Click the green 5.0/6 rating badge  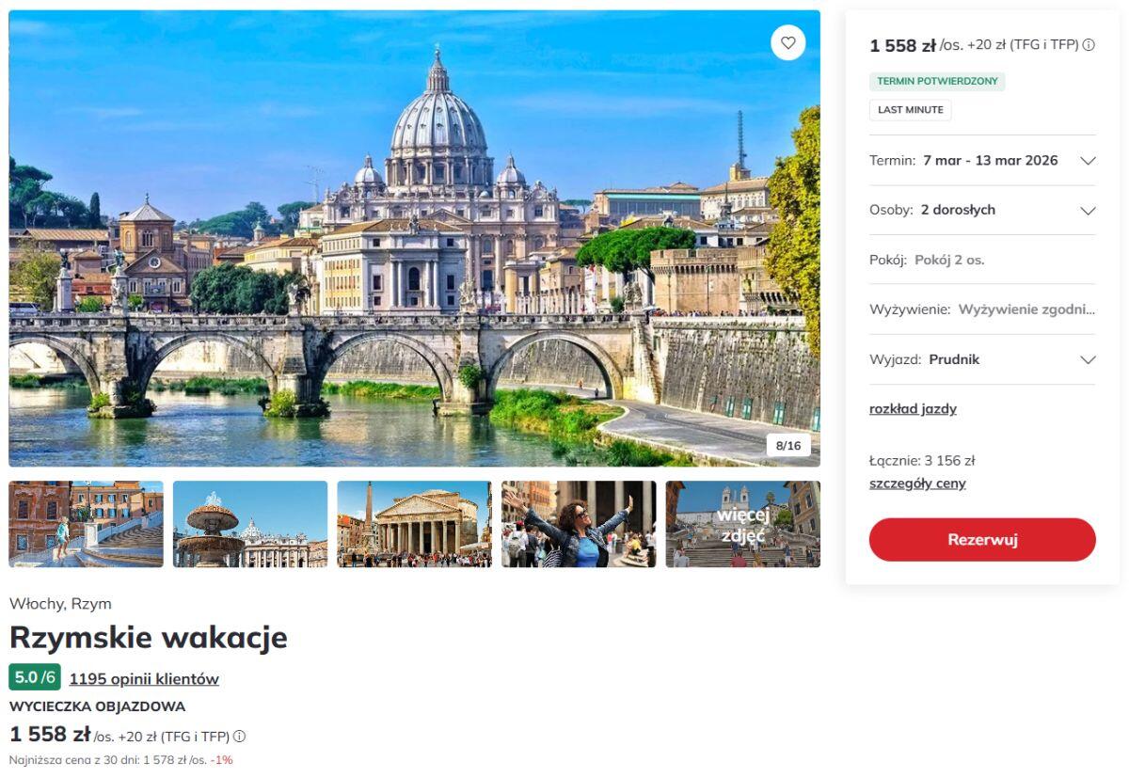[x=35, y=677]
